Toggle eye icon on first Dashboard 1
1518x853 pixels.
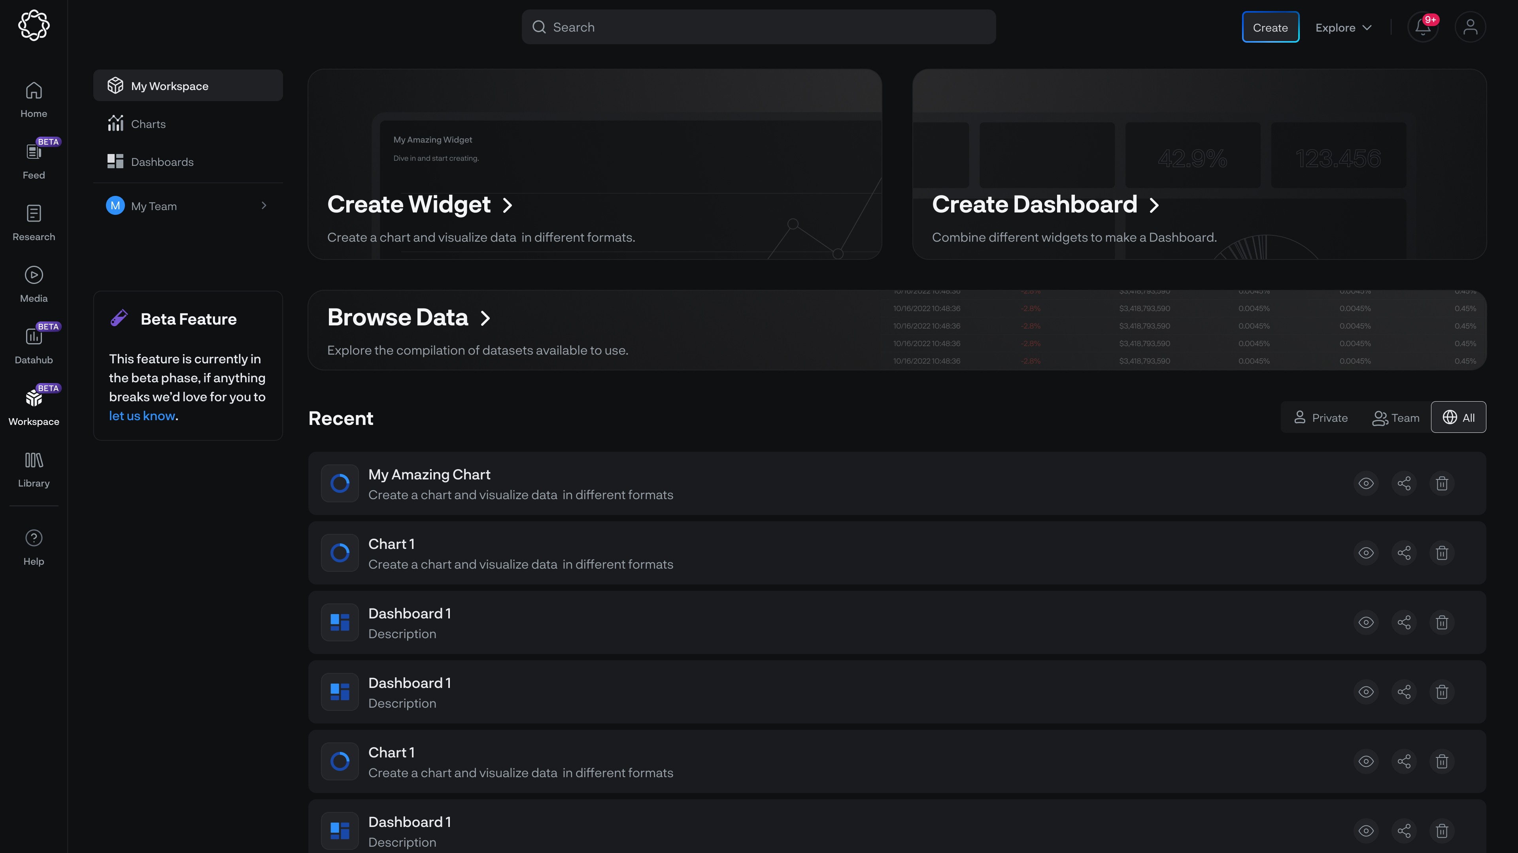[x=1366, y=622]
